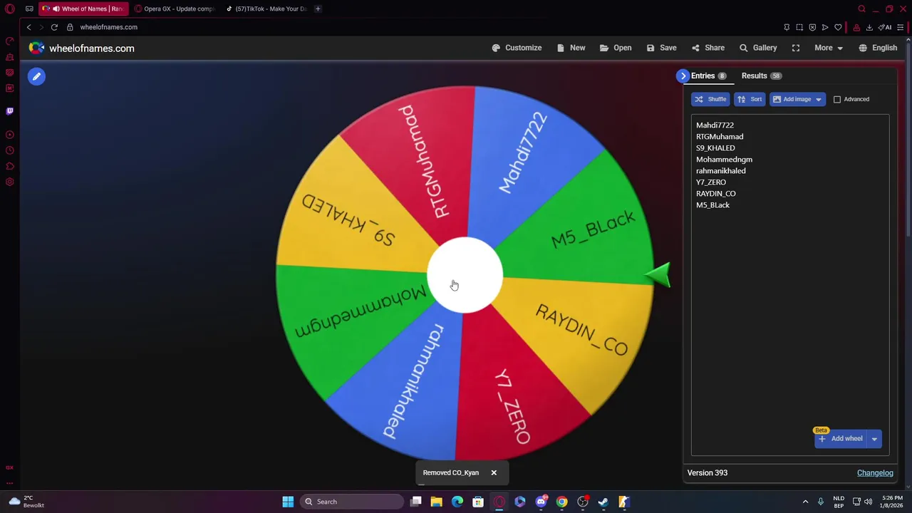The height and width of the screenshot is (513, 912).
Task: Open a new browser tab
Action: 318,9
